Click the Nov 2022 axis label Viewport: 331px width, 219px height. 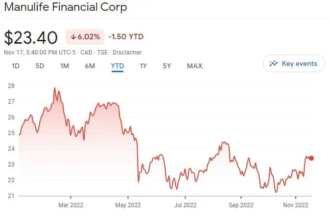[297, 204]
